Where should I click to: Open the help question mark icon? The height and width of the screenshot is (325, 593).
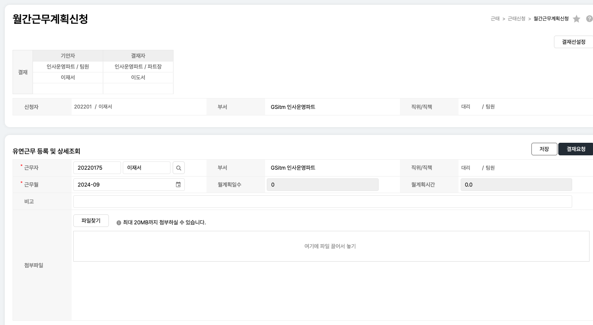tap(589, 19)
